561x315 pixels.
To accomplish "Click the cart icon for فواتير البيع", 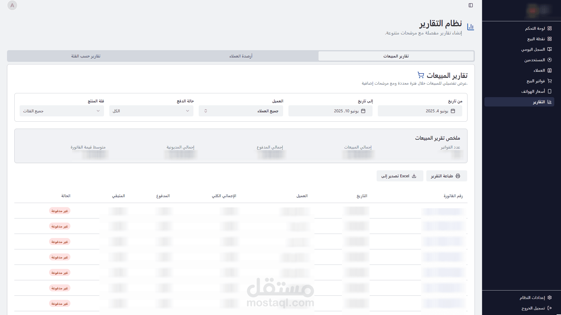I will click(x=550, y=81).
